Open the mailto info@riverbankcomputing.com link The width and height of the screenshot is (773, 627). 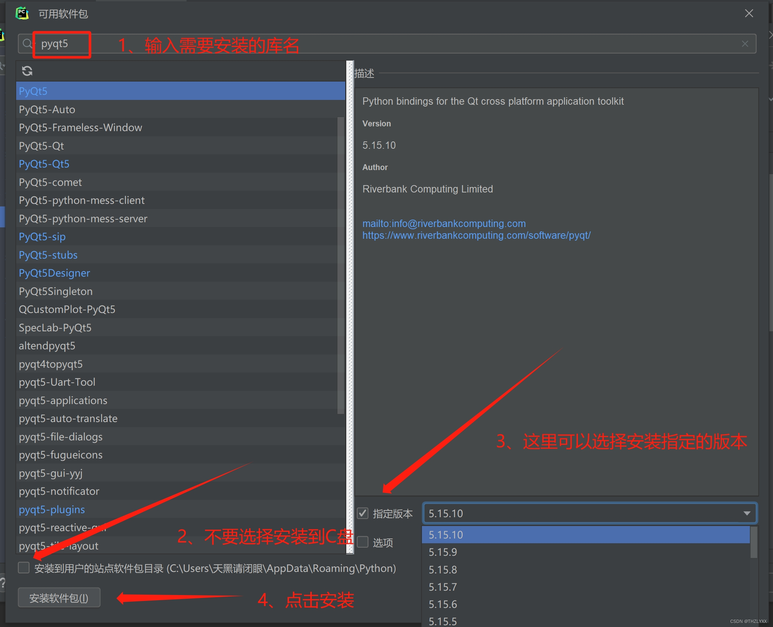pos(444,223)
